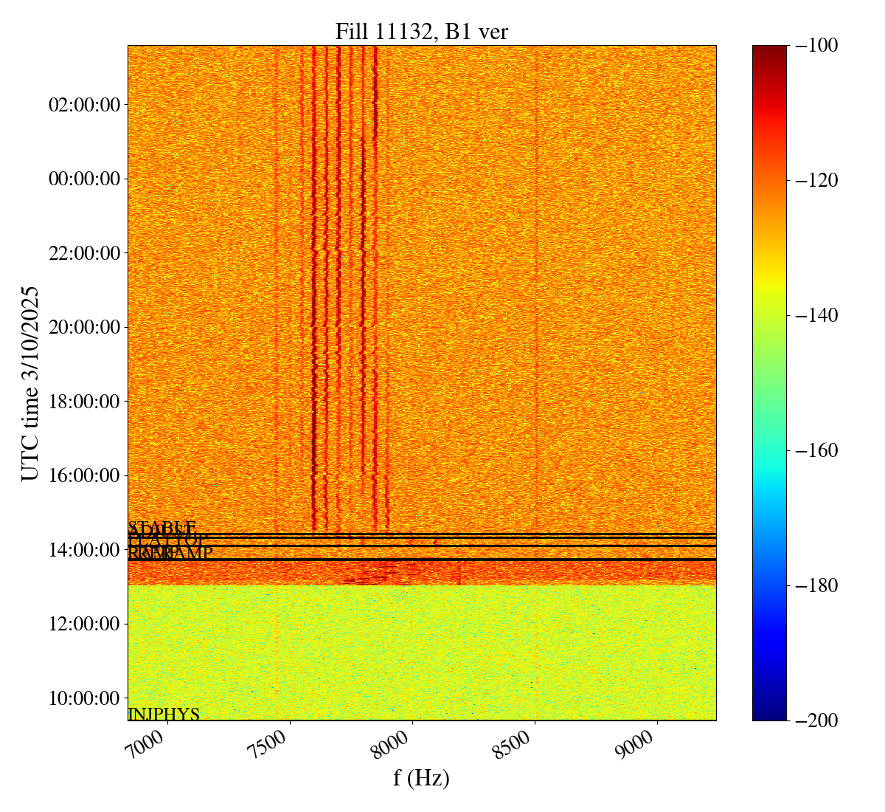Image resolution: width=885 pixels, height=812 pixels.
Task: Click the 'f (Hz)' x-axis label
Action: tap(421, 777)
